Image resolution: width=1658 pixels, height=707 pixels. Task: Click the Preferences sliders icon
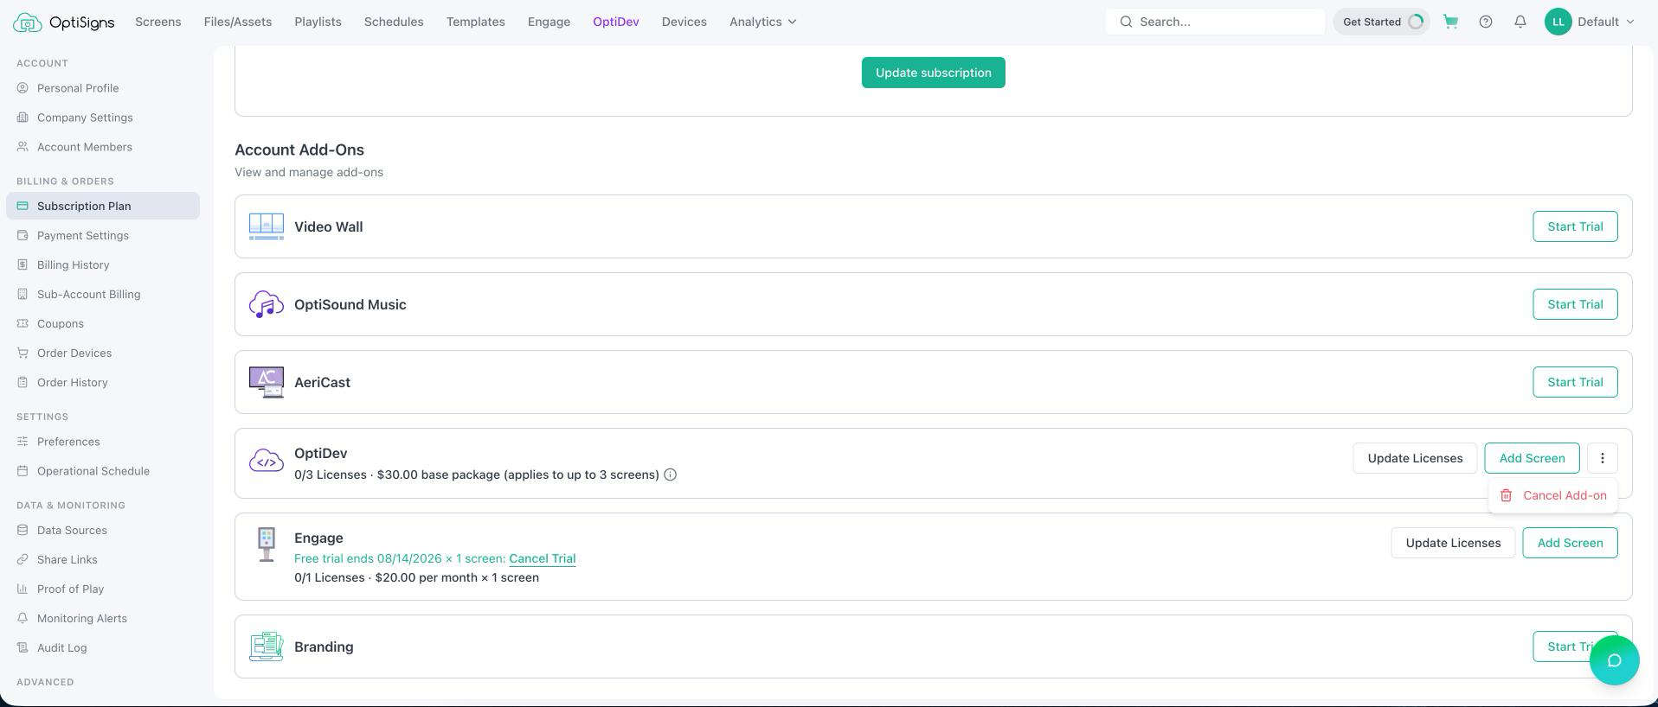coord(22,442)
